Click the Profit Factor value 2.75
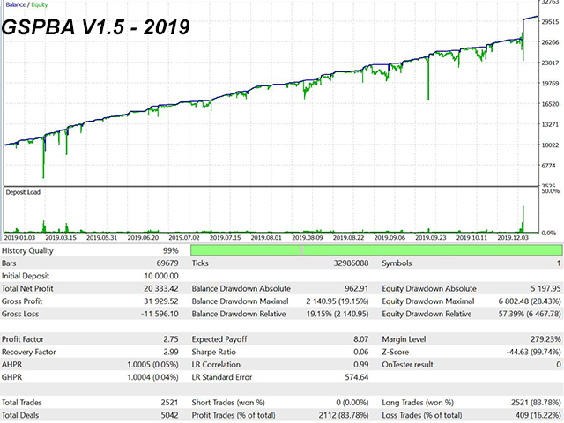The height and width of the screenshot is (423, 564). click(171, 337)
